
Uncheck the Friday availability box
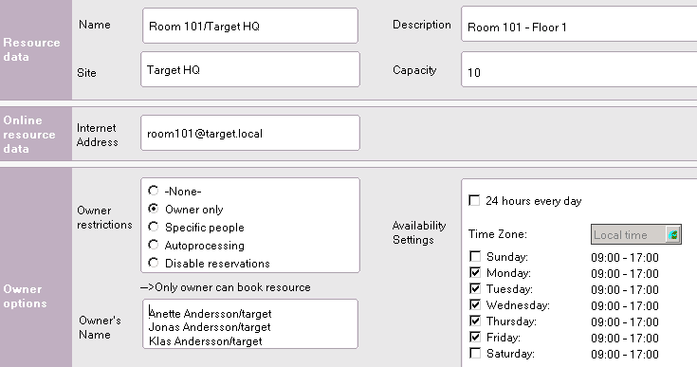point(475,337)
